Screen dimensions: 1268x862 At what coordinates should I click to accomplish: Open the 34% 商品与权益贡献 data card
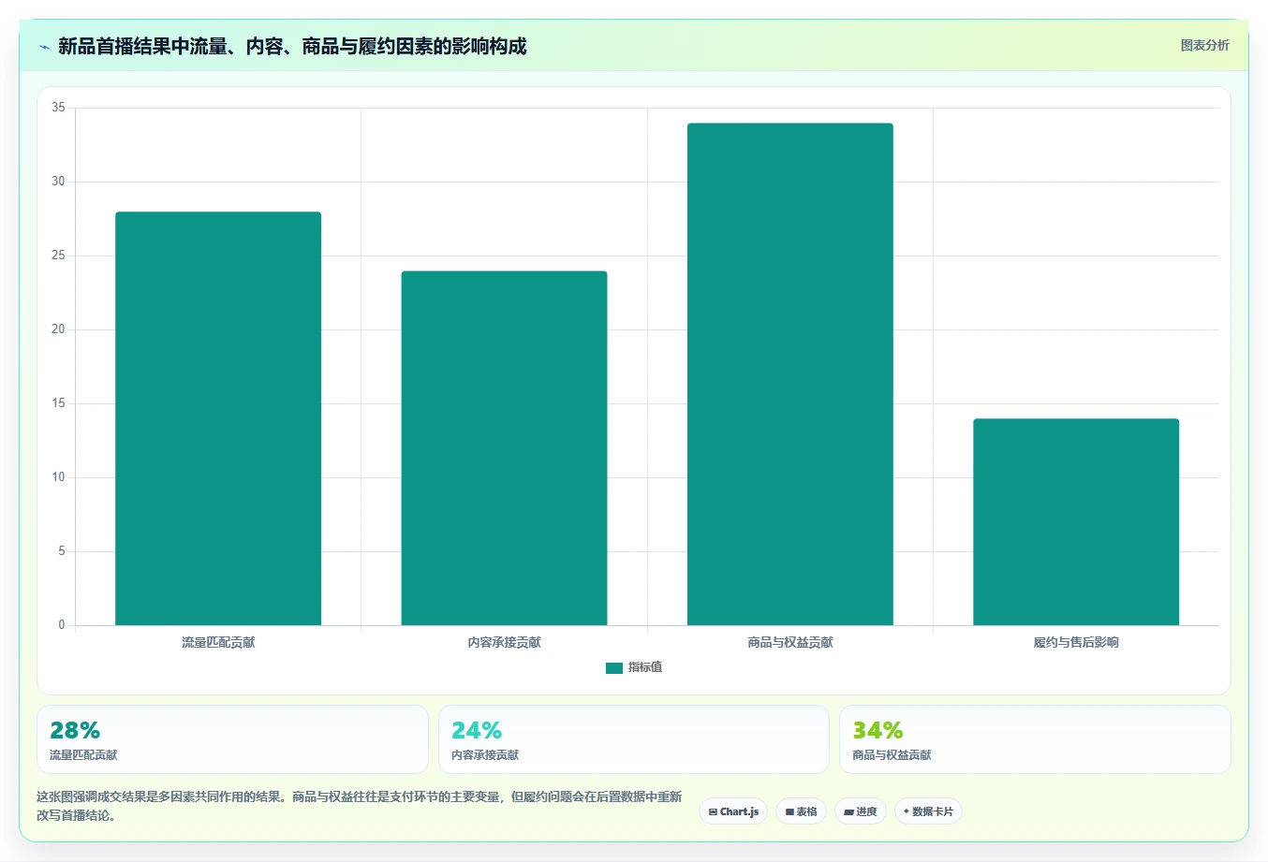click(x=1035, y=739)
